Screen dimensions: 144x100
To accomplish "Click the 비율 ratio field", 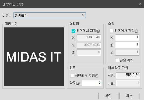I will click(x=128, y=83).
